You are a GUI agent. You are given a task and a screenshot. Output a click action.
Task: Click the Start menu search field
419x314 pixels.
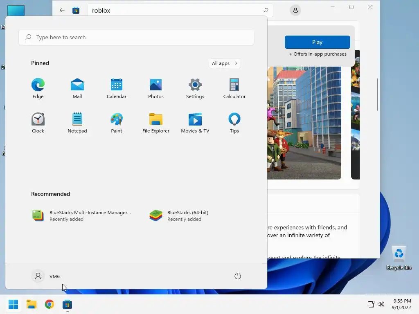136,37
